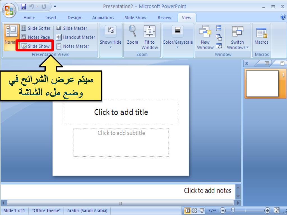287x215 pixels.
Task: Open a New Window
Action: click(x=205, y=37)
